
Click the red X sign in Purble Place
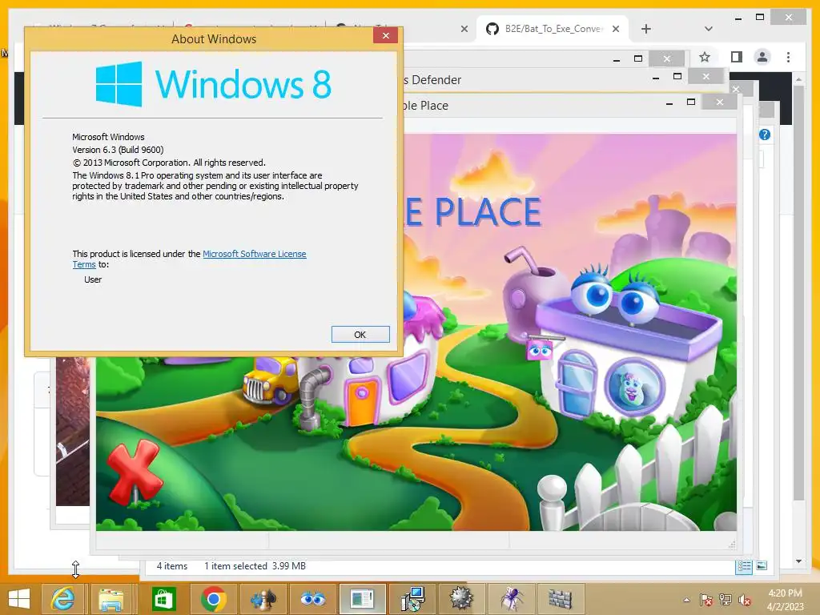[x=135, y=472]
